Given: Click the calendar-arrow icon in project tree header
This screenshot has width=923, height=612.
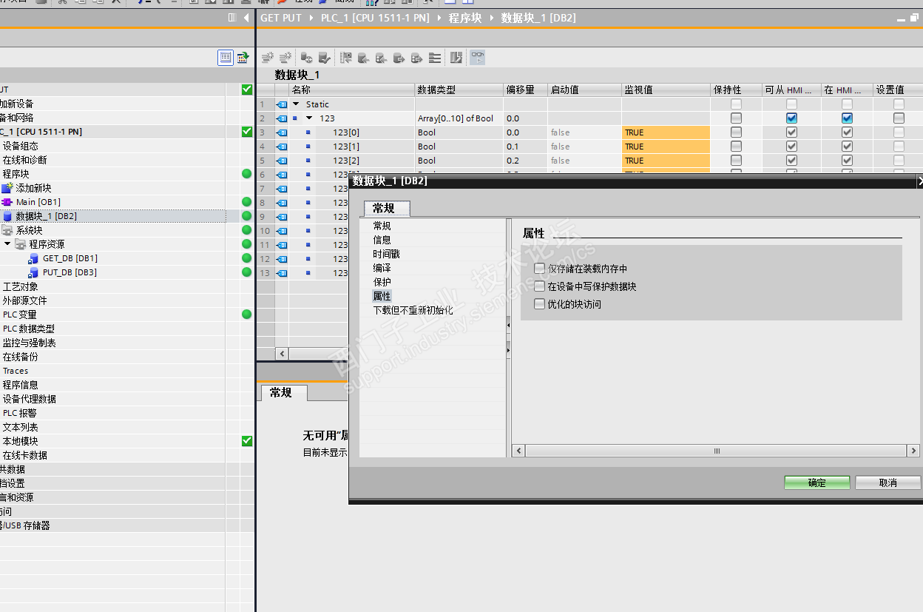Looking at the screenshot, I should tap(243, 58).
